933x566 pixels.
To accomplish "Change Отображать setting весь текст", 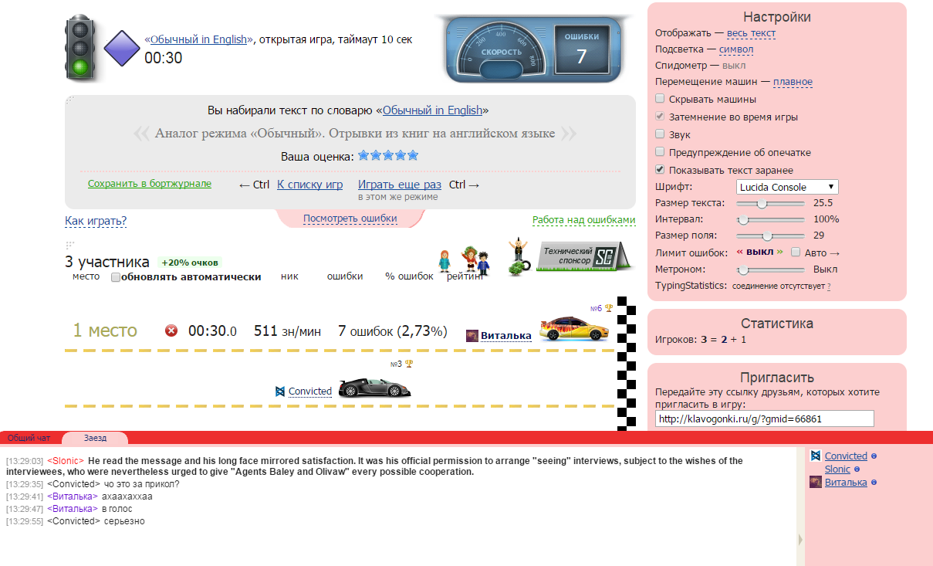I will (751, 33).
